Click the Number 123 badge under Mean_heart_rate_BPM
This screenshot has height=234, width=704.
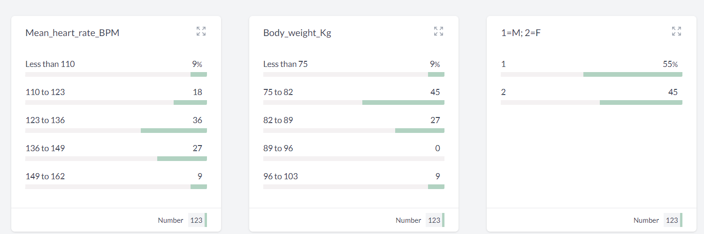(198, 220)
